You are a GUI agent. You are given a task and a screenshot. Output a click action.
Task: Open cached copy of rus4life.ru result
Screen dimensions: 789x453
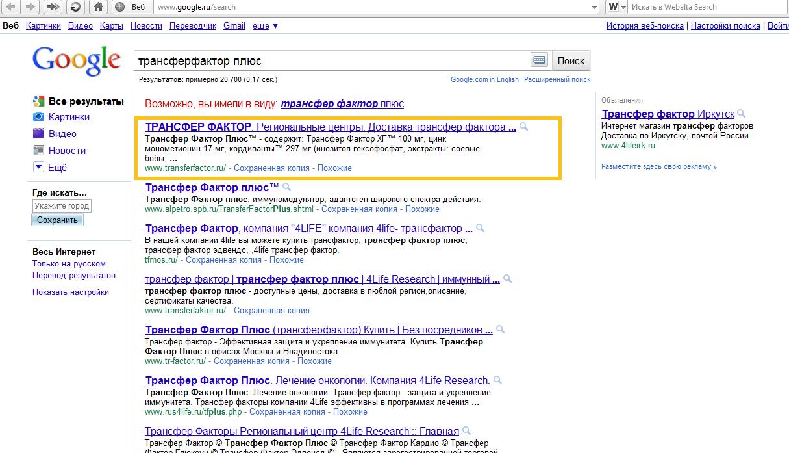(287, 412)
